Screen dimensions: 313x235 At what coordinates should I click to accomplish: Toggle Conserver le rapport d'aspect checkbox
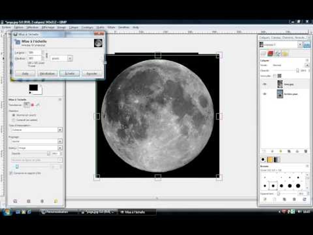click(x=11, y=173)
